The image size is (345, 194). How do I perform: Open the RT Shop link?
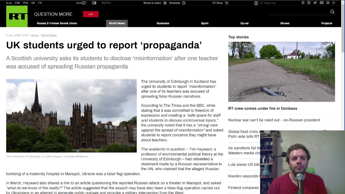(218, 3)
